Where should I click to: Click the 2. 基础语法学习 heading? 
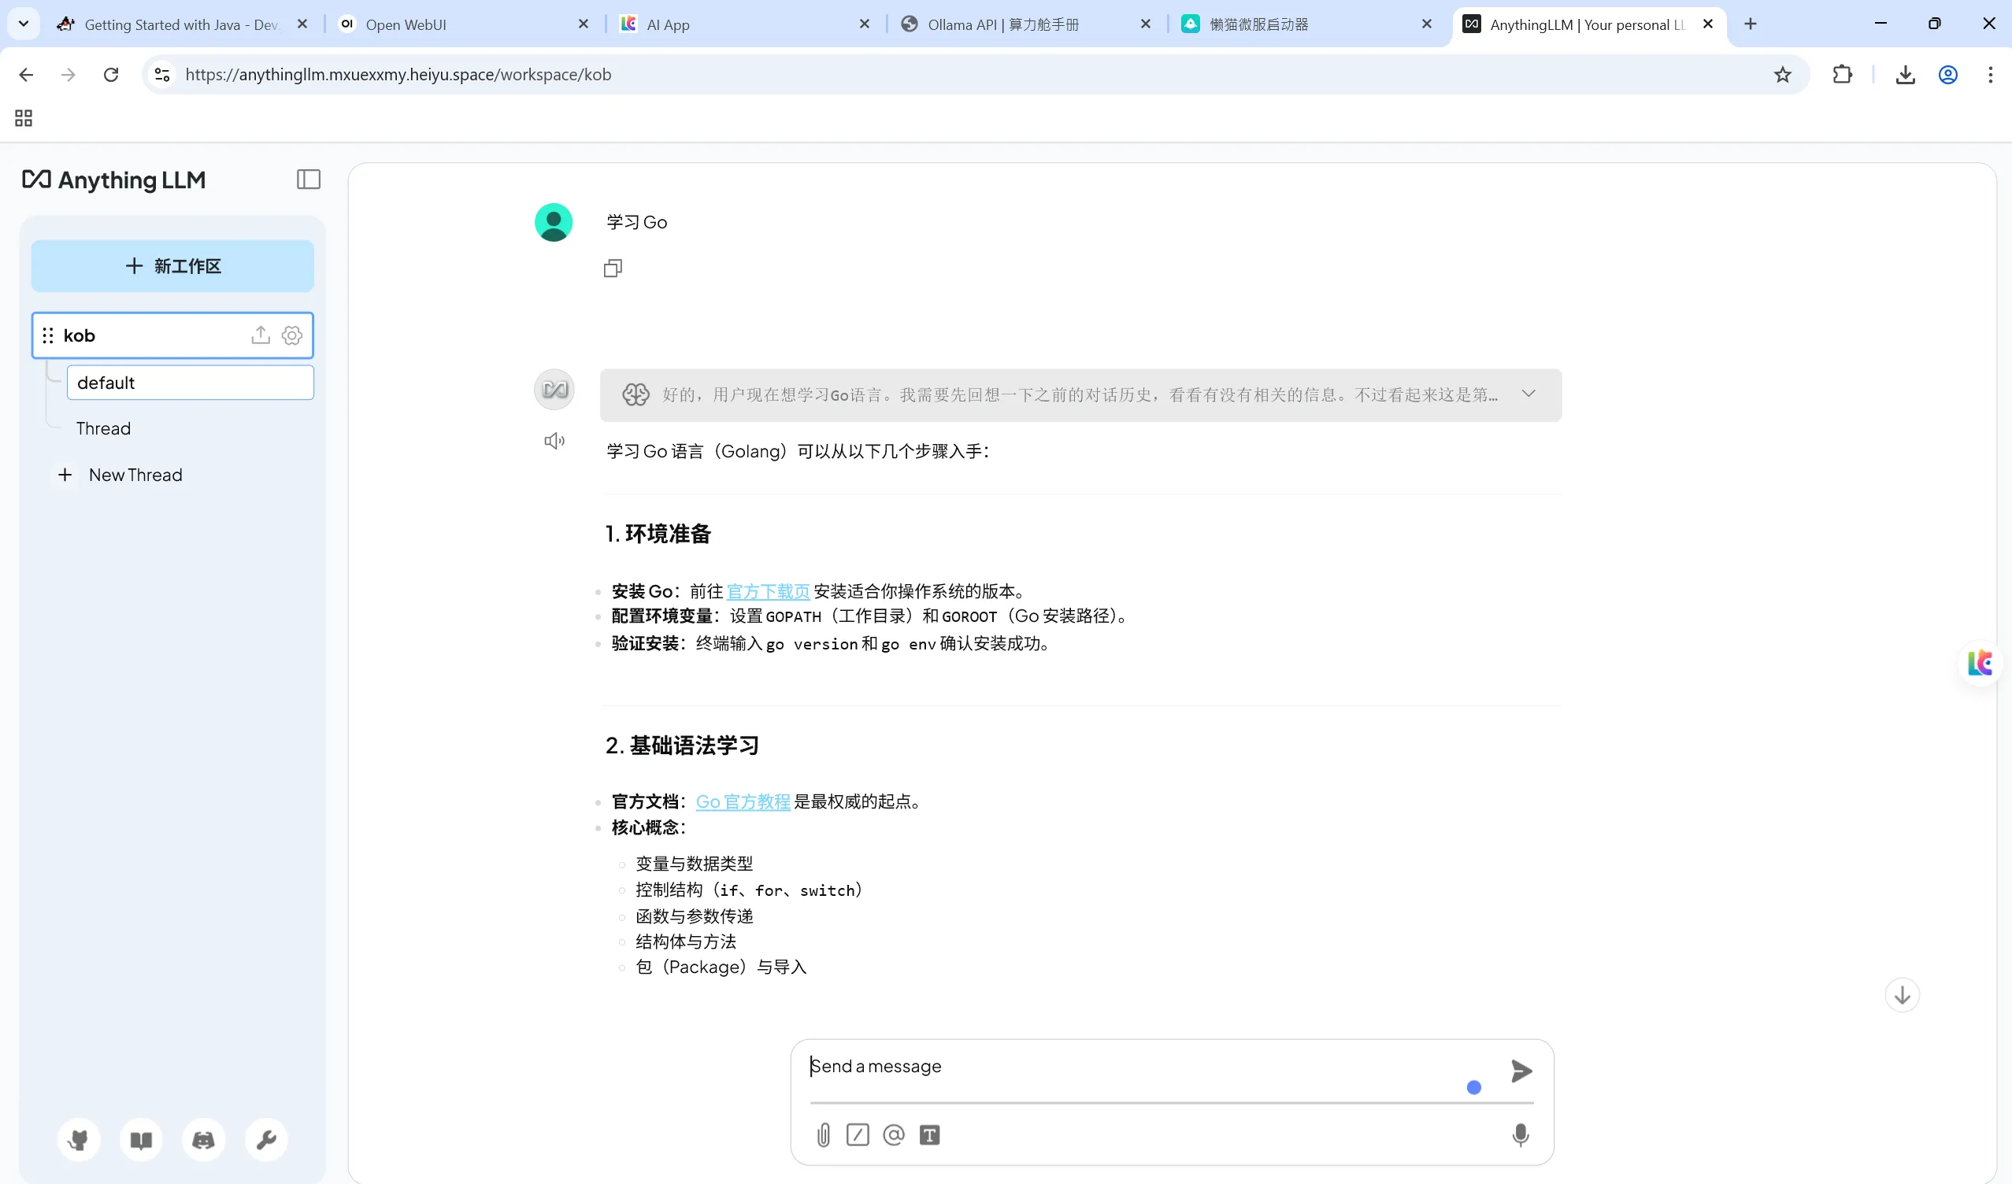681,746
